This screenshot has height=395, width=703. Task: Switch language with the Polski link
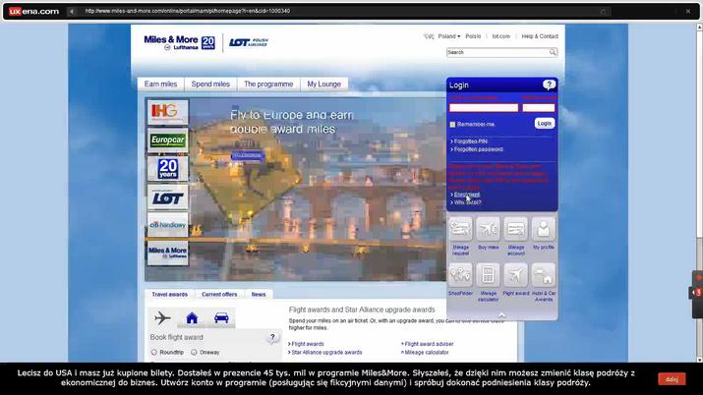[473, 36]
